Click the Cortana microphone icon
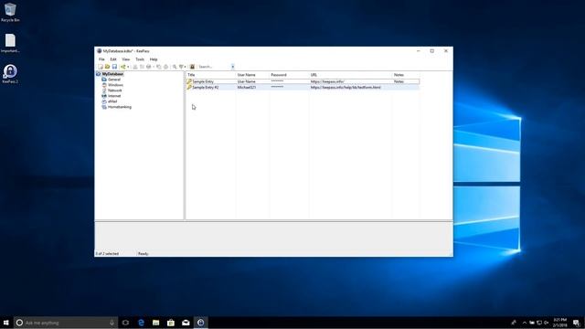Viewport: 585px width, 329px height. 112,323
